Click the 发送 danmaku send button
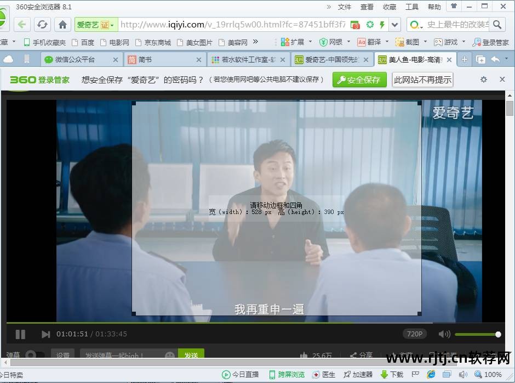The width and height of the screenshot is (515, 383). pyautogui.click(x=191, y=354)
